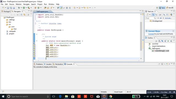The width and height of the screenshot is (176, 99).
Task: Open the Chrome icon in the taskbar
Action: pyautogui.click(x=111, y=97)
